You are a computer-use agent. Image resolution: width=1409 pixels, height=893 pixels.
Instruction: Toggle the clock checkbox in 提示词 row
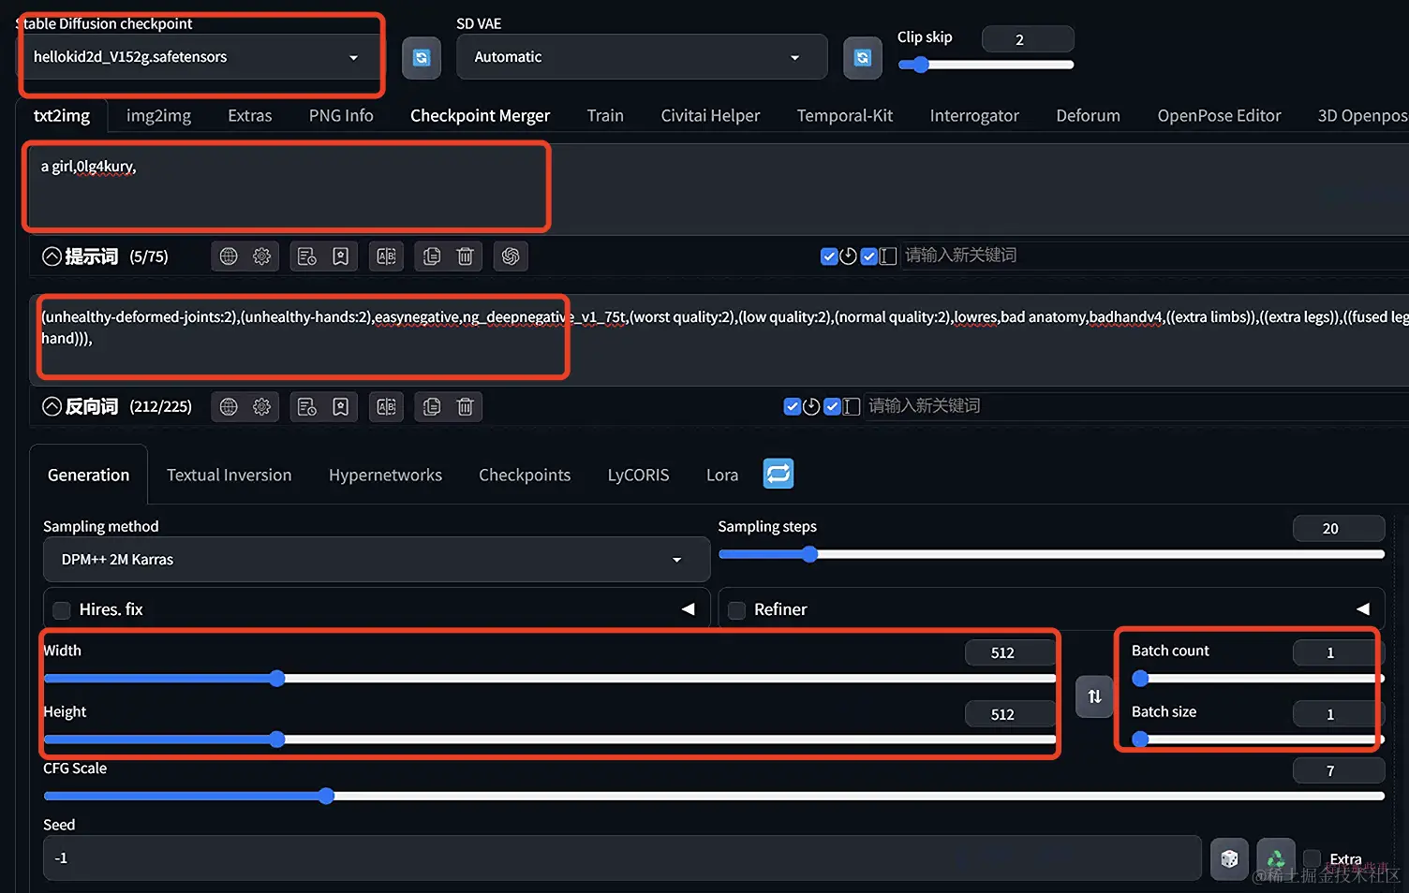pyautogui.click(x=829, y=256)
